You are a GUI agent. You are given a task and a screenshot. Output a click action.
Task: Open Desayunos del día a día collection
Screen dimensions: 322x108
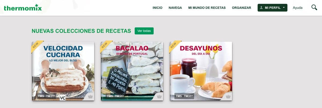pyautogui.click(x=201, y=71)
